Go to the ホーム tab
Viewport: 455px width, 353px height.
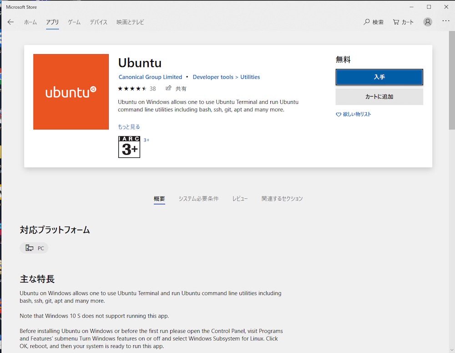[x=30, y=22]
